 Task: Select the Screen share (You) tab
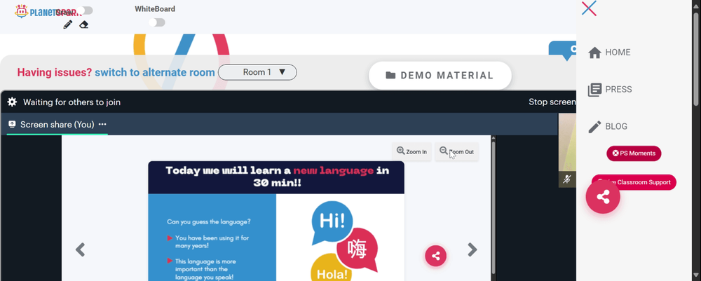point(57,125)
